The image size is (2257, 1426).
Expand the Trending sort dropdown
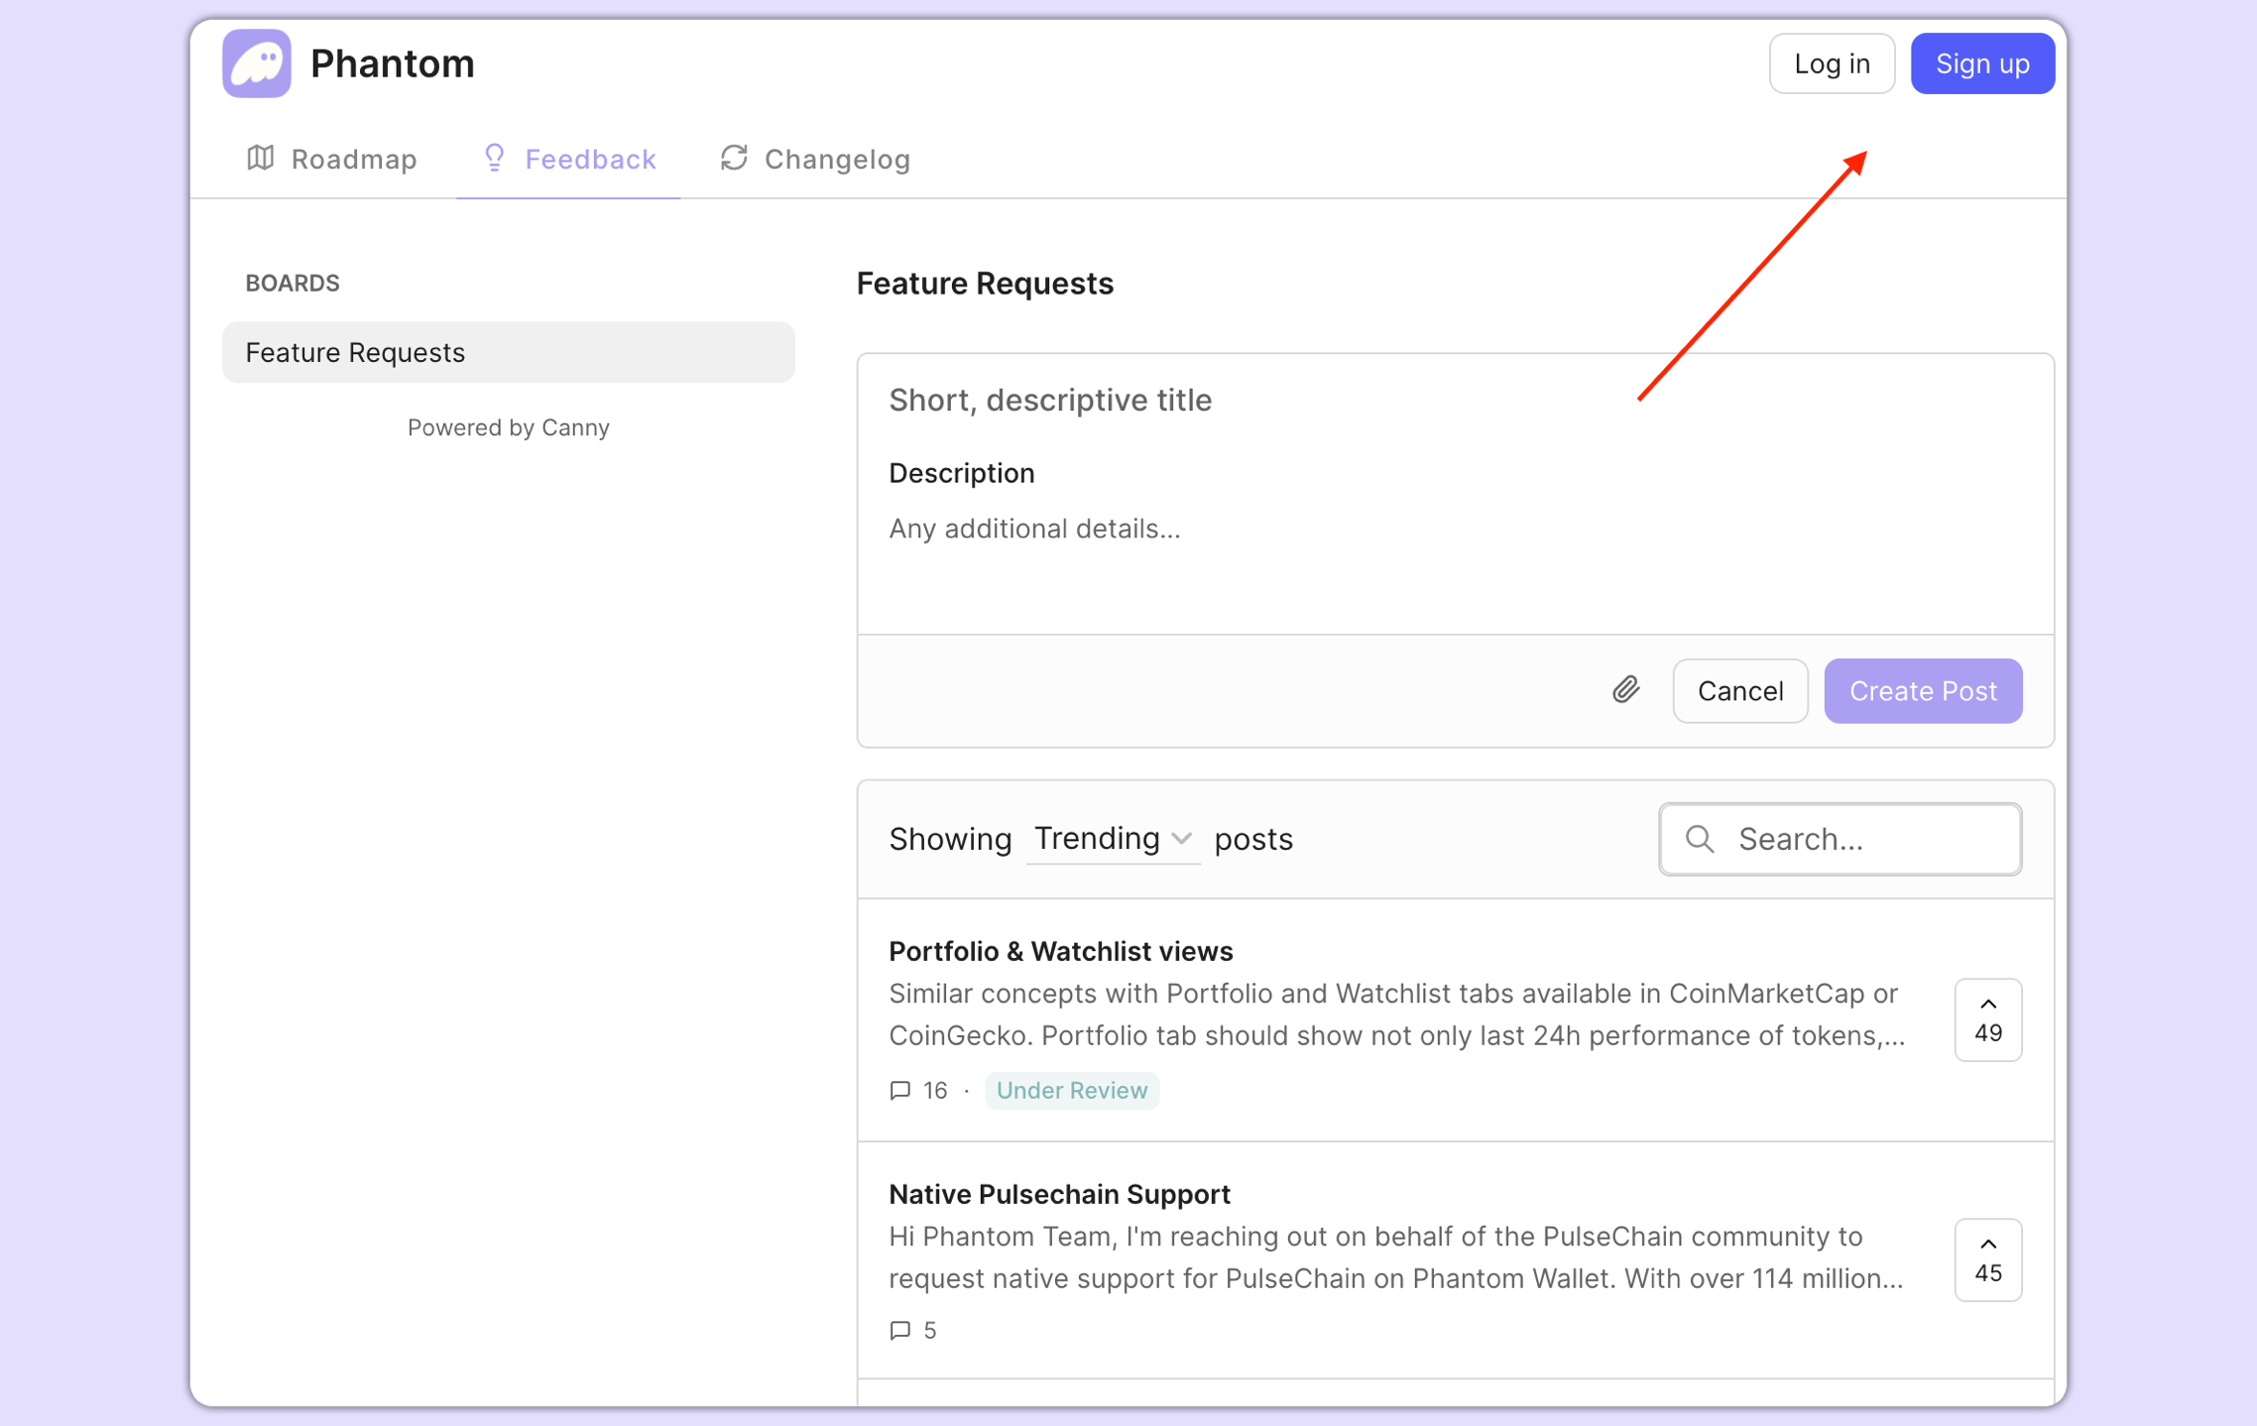coord(1113,839)
